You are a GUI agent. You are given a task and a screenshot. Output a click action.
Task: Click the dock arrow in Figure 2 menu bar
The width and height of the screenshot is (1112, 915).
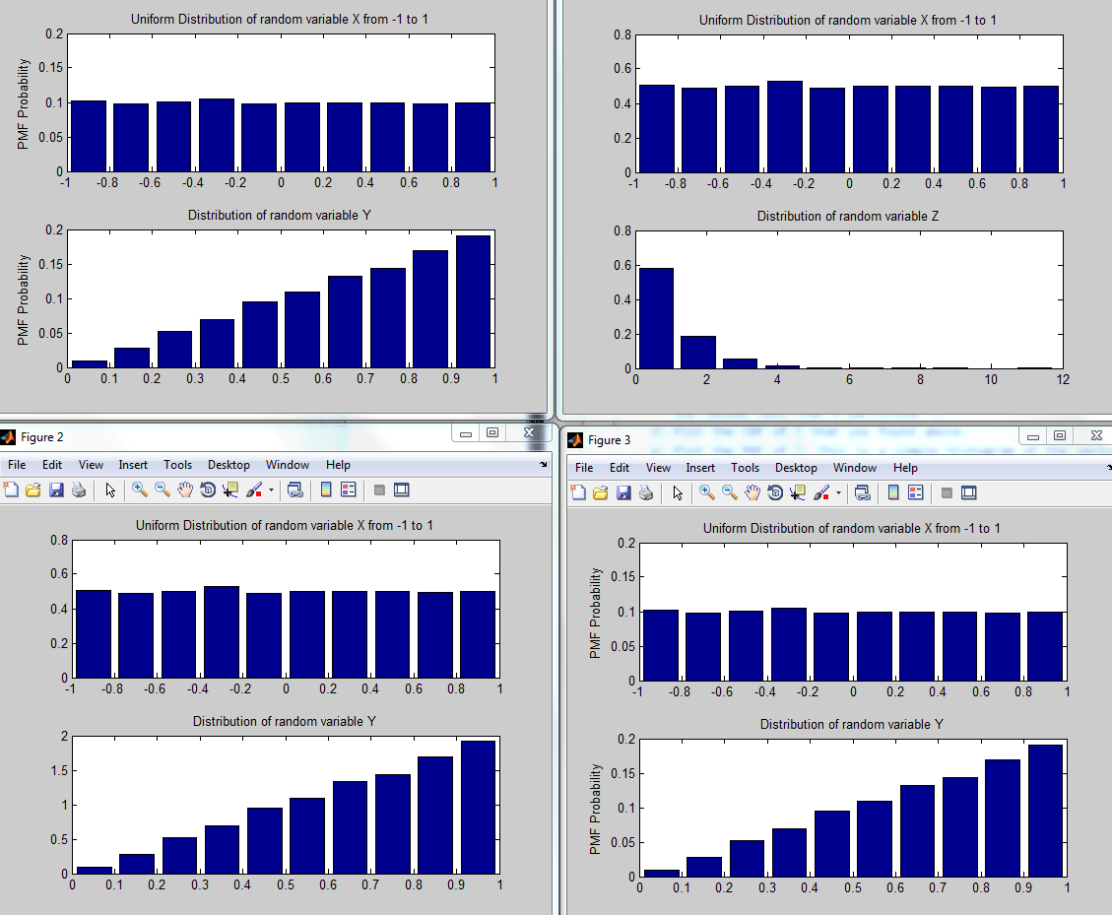[543, 465]
